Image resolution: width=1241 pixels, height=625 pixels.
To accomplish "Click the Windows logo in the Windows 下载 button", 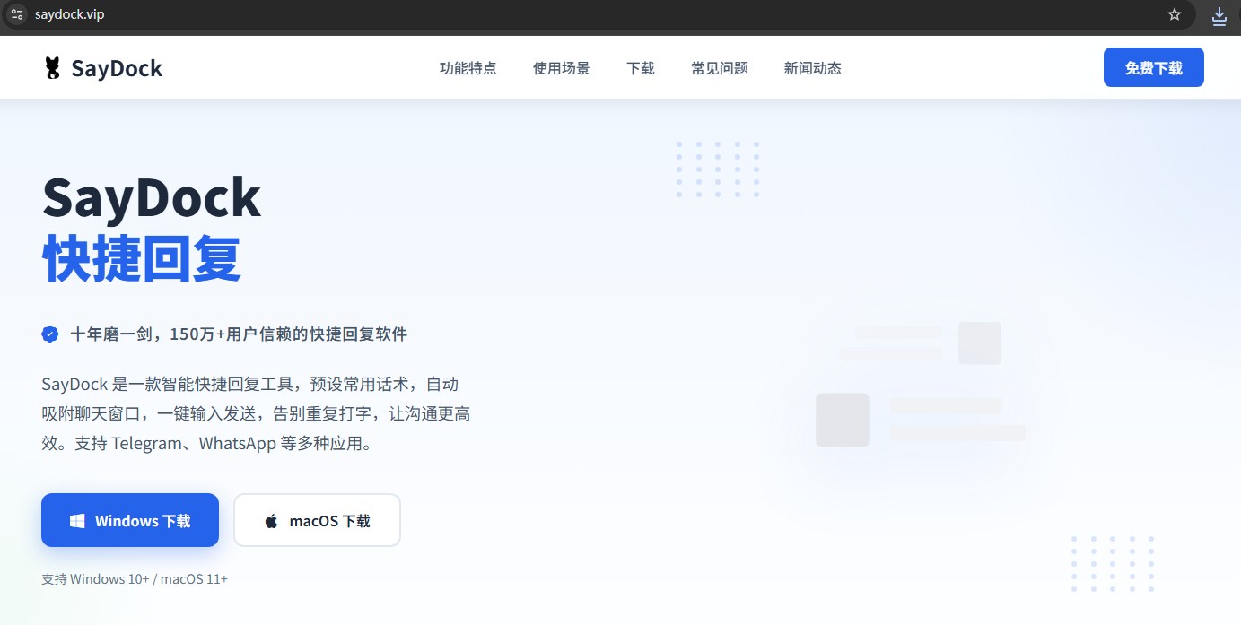I will [78, 521].
